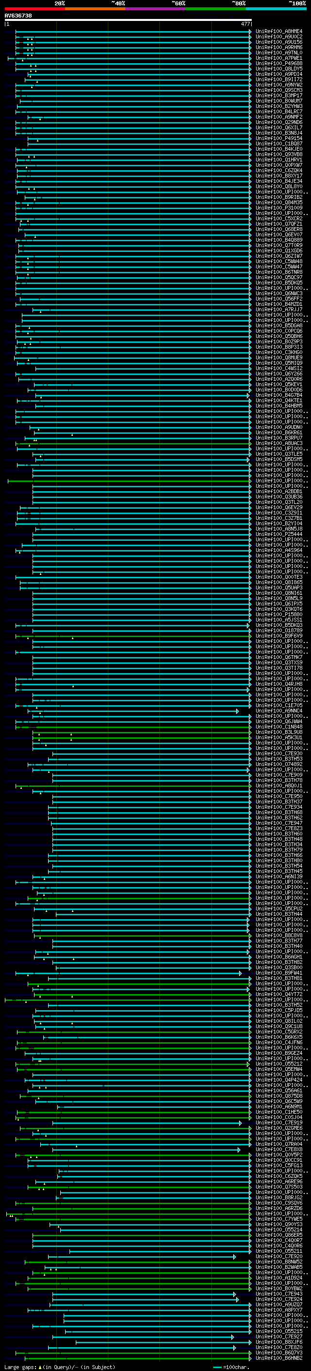Select the UniRef100_C1BQ87 label
Viewport: 311px width, 1371px height.
[279, 143]
